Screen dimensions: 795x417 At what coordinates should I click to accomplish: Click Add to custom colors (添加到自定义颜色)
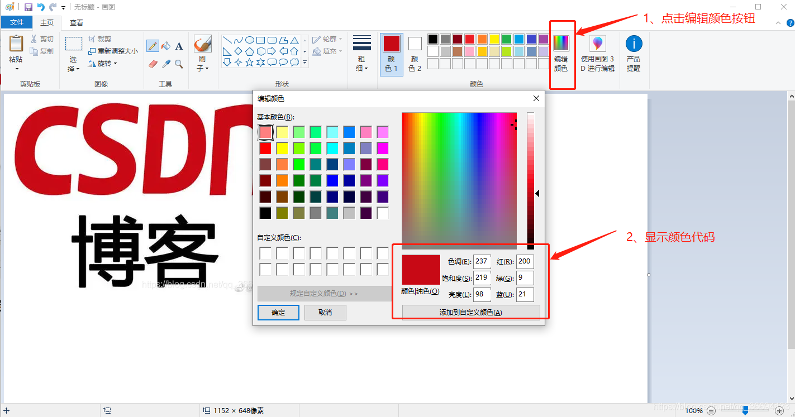point(471,312)
